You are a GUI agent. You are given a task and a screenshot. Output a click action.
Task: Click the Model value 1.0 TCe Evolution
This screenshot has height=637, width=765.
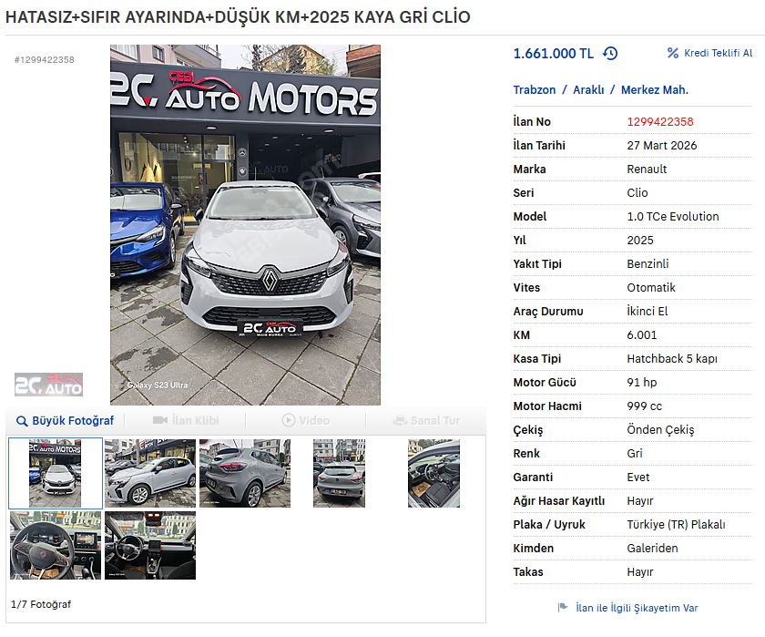[x=673, y=216]
